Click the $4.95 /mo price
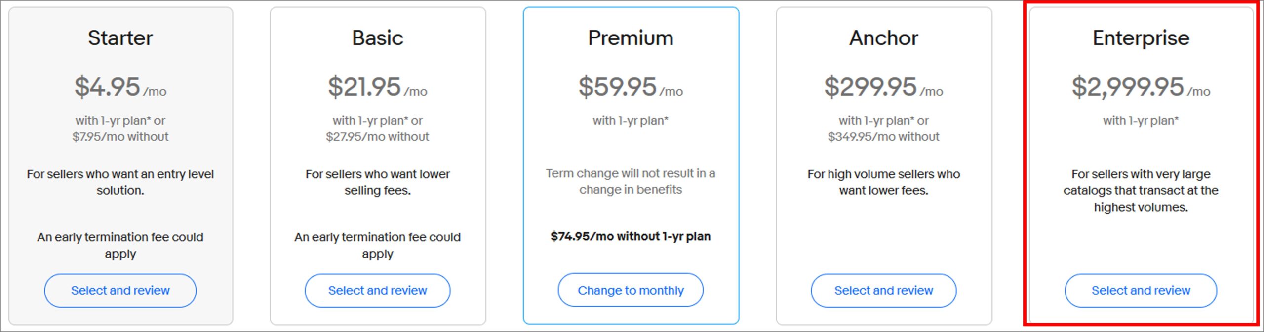Image resolution: width=1264 pixels, height=332 pixels. [120, 87]
